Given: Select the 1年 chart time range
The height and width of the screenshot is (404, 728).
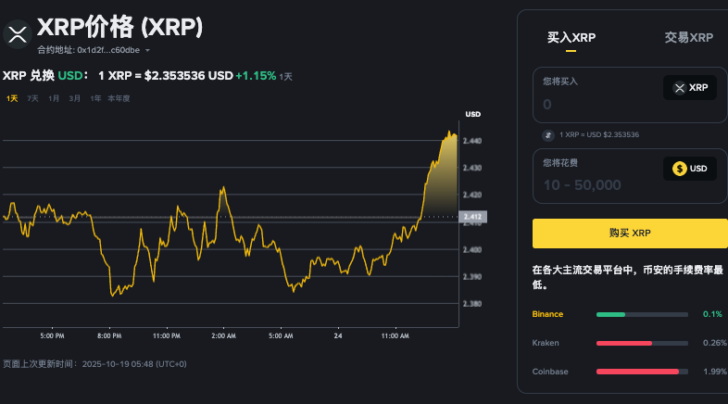Looking at the screenshot, I should pos(95,98).
